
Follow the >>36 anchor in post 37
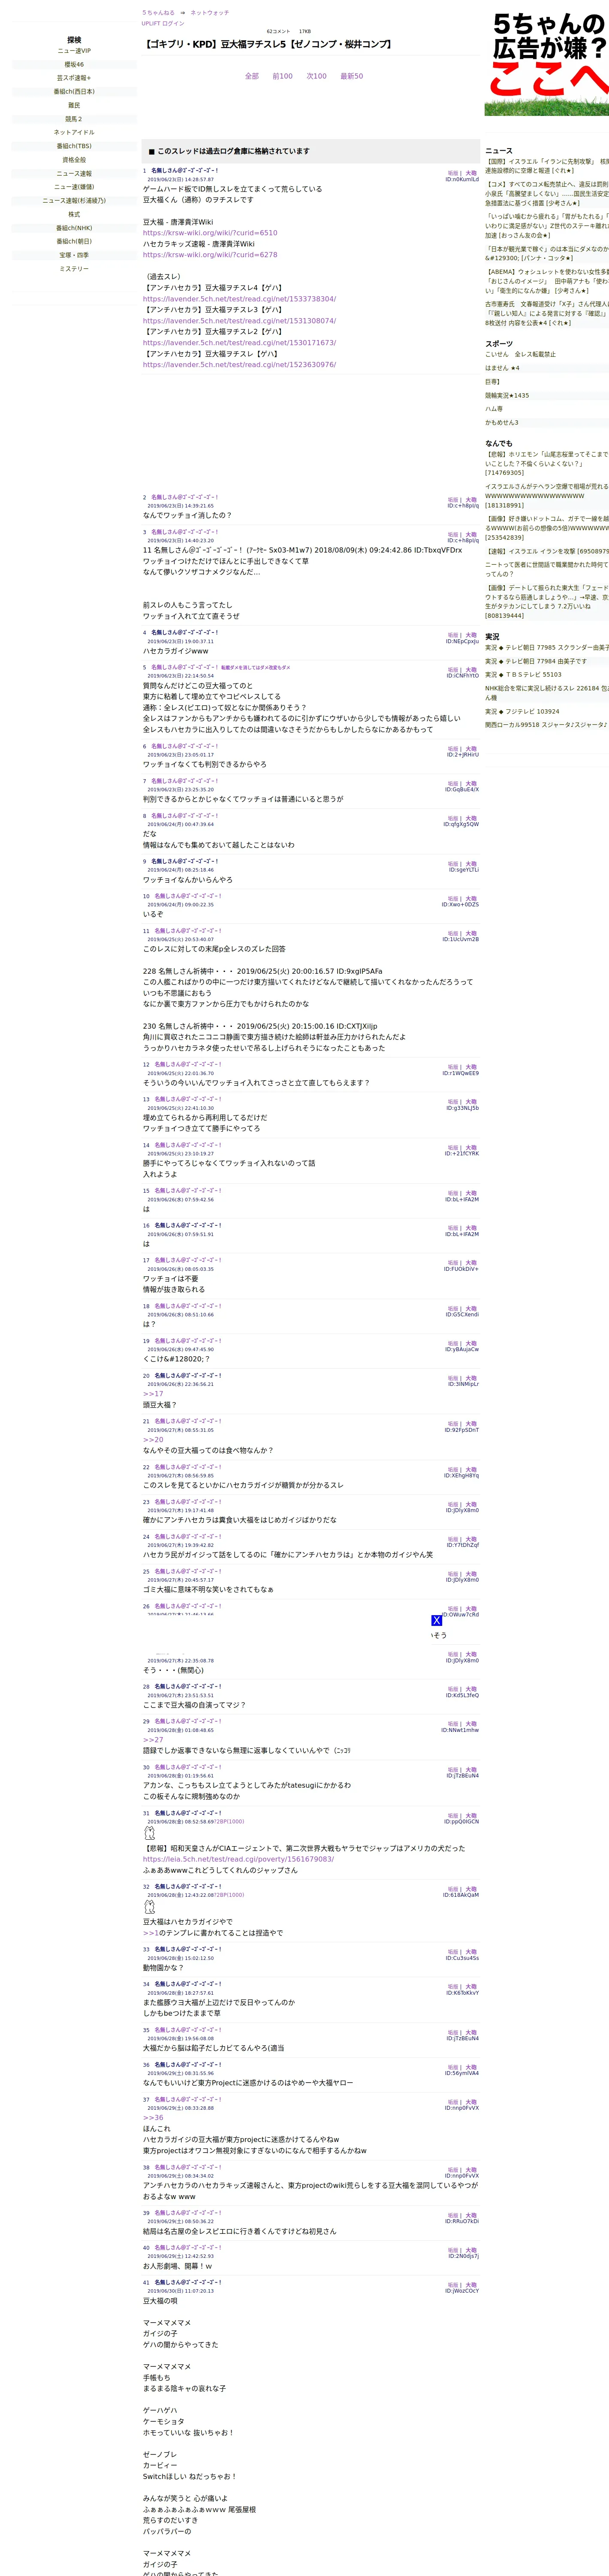(153, 2118)
